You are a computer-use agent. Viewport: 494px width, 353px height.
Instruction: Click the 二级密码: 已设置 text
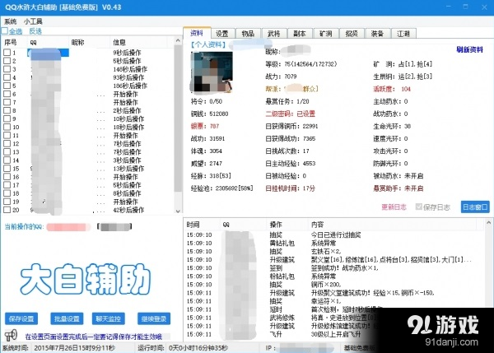[x=290, y=114]
